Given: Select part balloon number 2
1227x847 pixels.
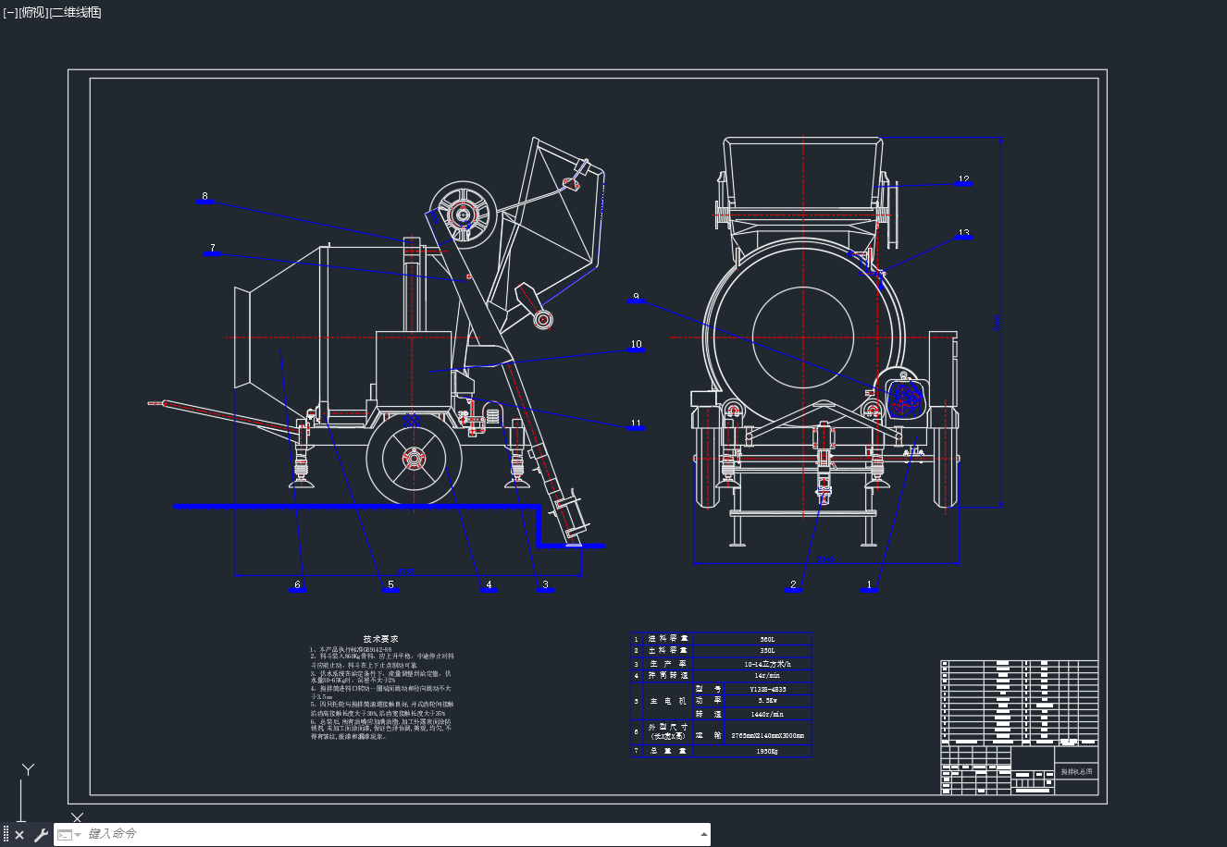Looking at the screenshot, I should pos(793,586).
